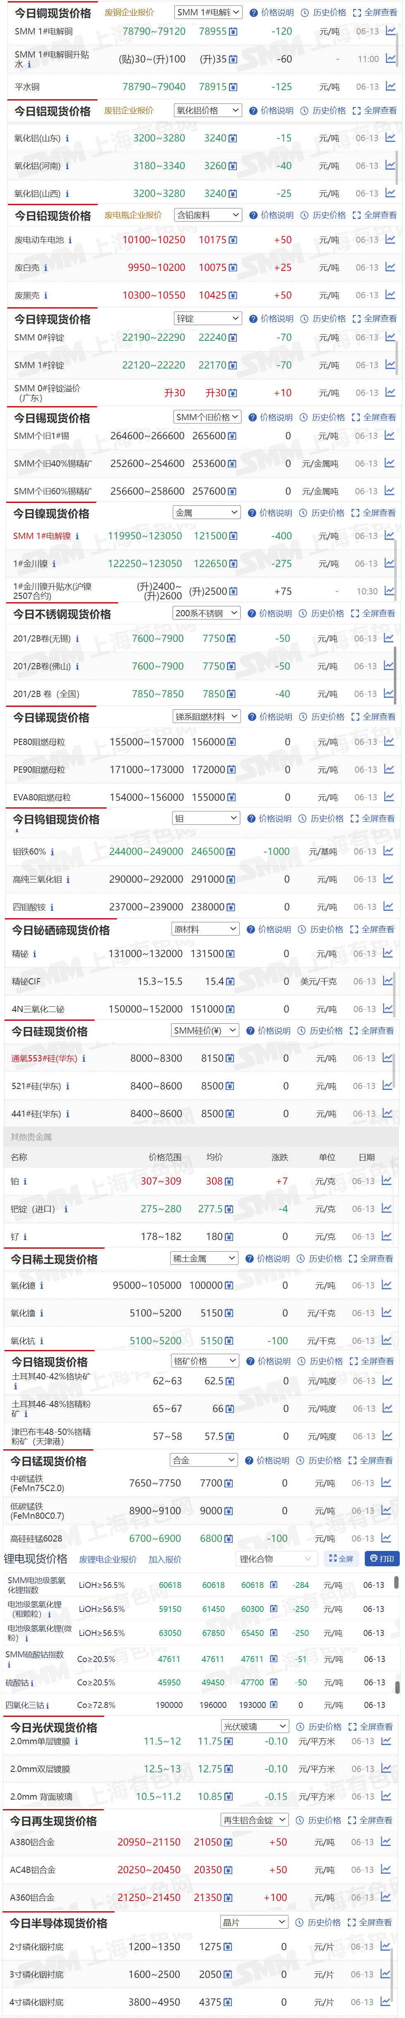Open 金属 dropdown in nickel section
The image size is (405, 2018).
point(206,512)
